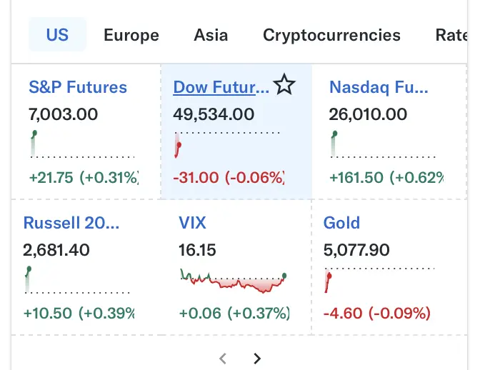
Task: Click the S&P Futures sparkline chart
Action: click(x=82, y=145)
